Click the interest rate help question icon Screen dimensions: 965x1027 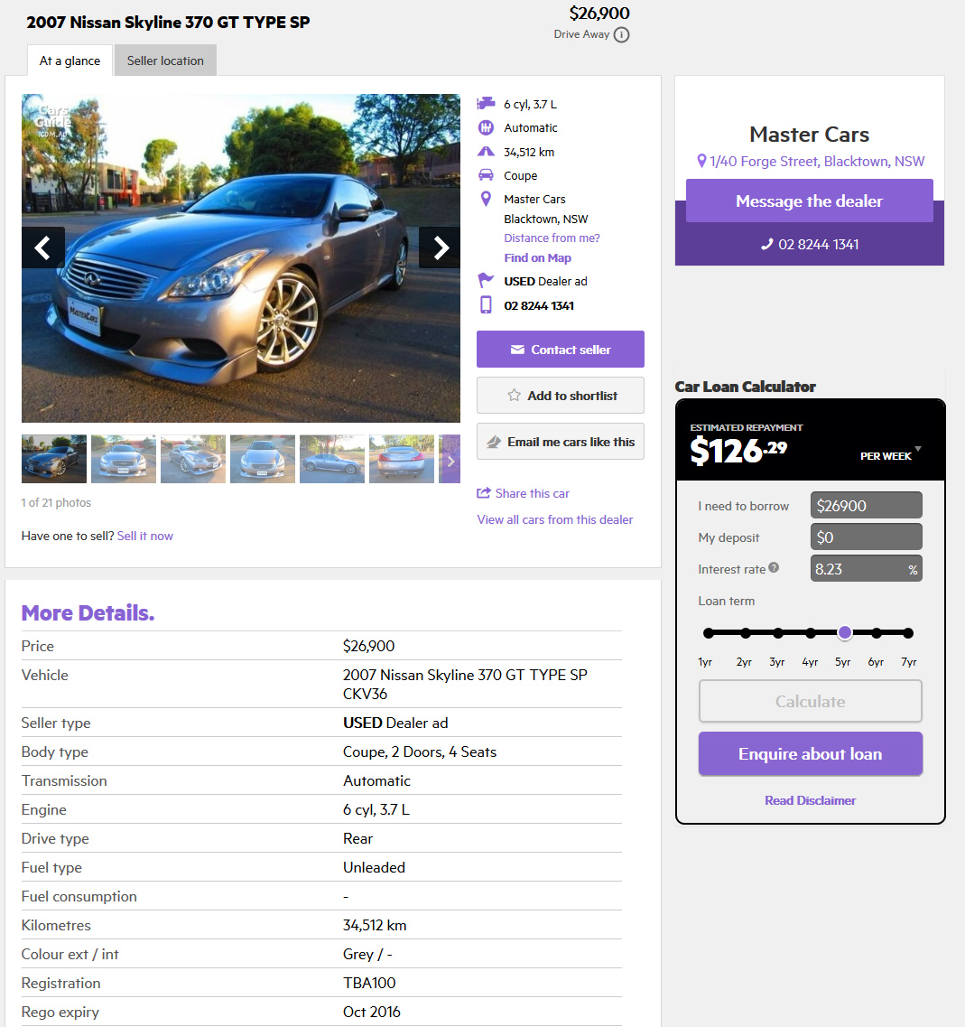(774, 568)
